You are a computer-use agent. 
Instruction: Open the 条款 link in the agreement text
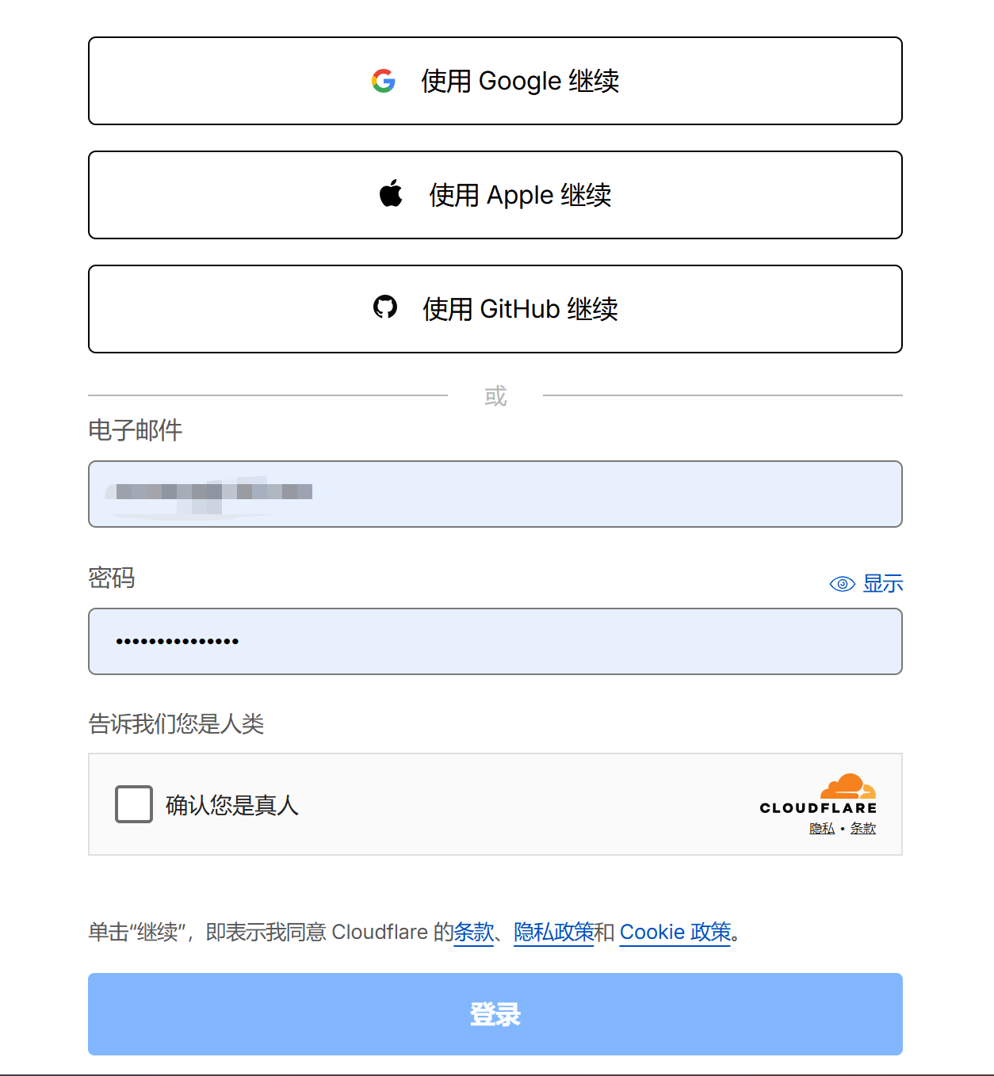(473, 932)
